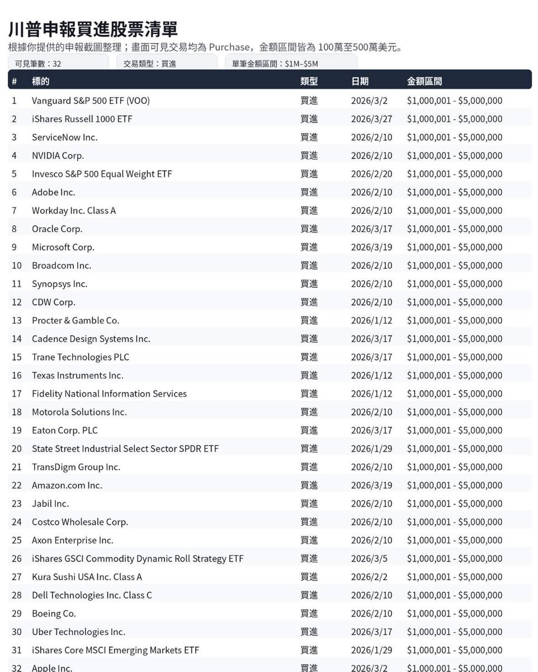Click the 類型 column header
This screenshot has width=538, height=672.
309,81
